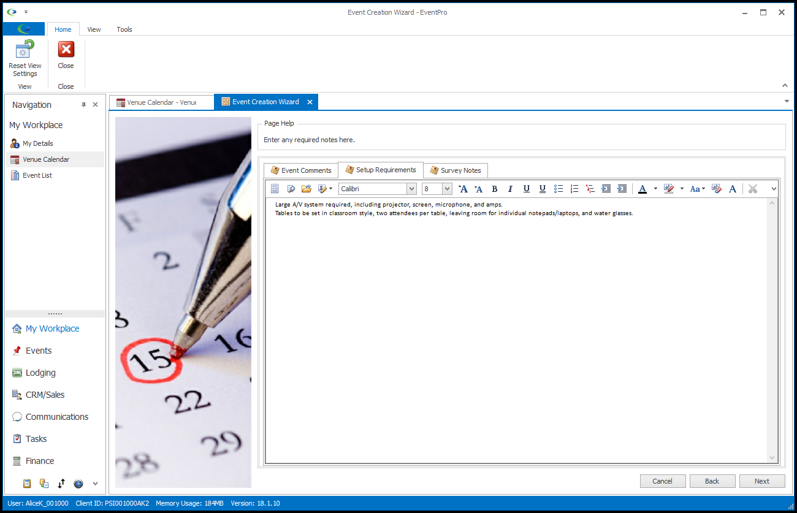Toggle double underline formatting
Viewport: 797px width, 513px height.
542,189
